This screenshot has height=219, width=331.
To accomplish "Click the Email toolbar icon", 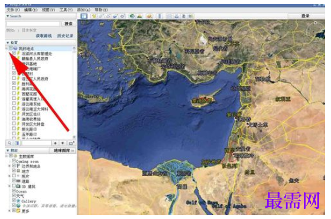I will [169, 16].
